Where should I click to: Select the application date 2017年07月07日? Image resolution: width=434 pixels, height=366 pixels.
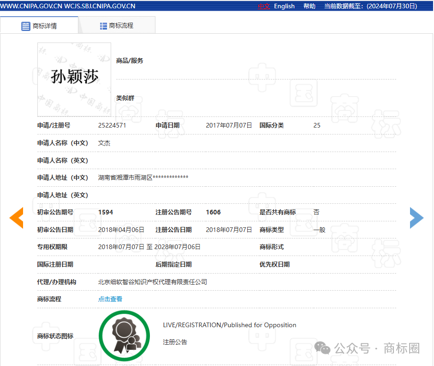[x=229, y=125]
